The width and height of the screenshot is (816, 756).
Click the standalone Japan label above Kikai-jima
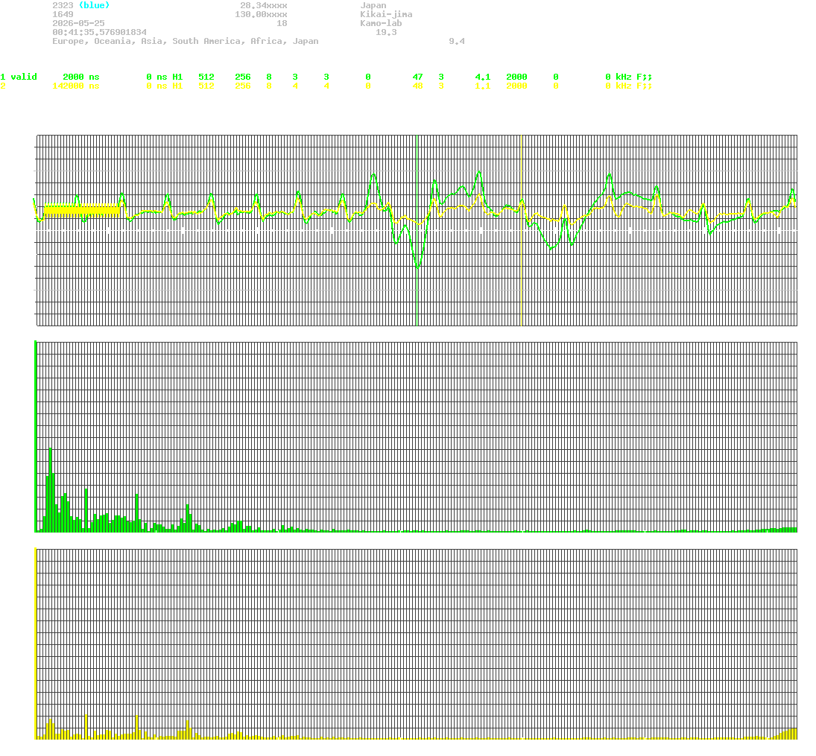373,5
